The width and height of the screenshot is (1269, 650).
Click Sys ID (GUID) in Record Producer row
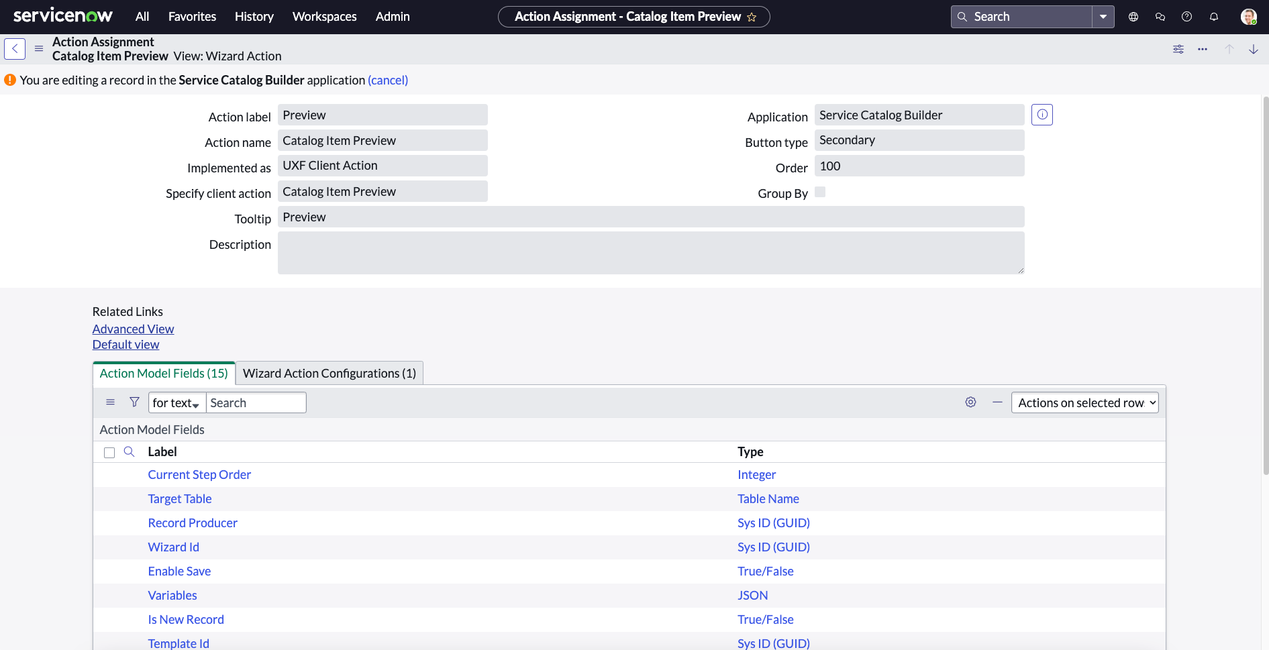[x=774, y=523]
